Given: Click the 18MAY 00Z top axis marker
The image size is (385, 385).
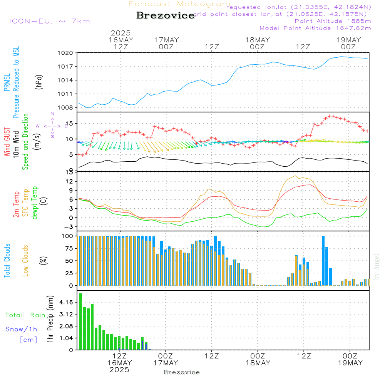Looking at the screenshot, I should pyautogui.click(x=257, y=43).
